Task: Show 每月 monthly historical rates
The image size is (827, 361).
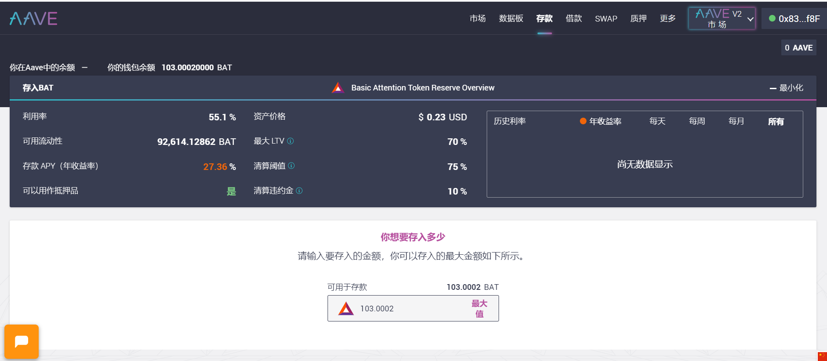Action: 736,121
